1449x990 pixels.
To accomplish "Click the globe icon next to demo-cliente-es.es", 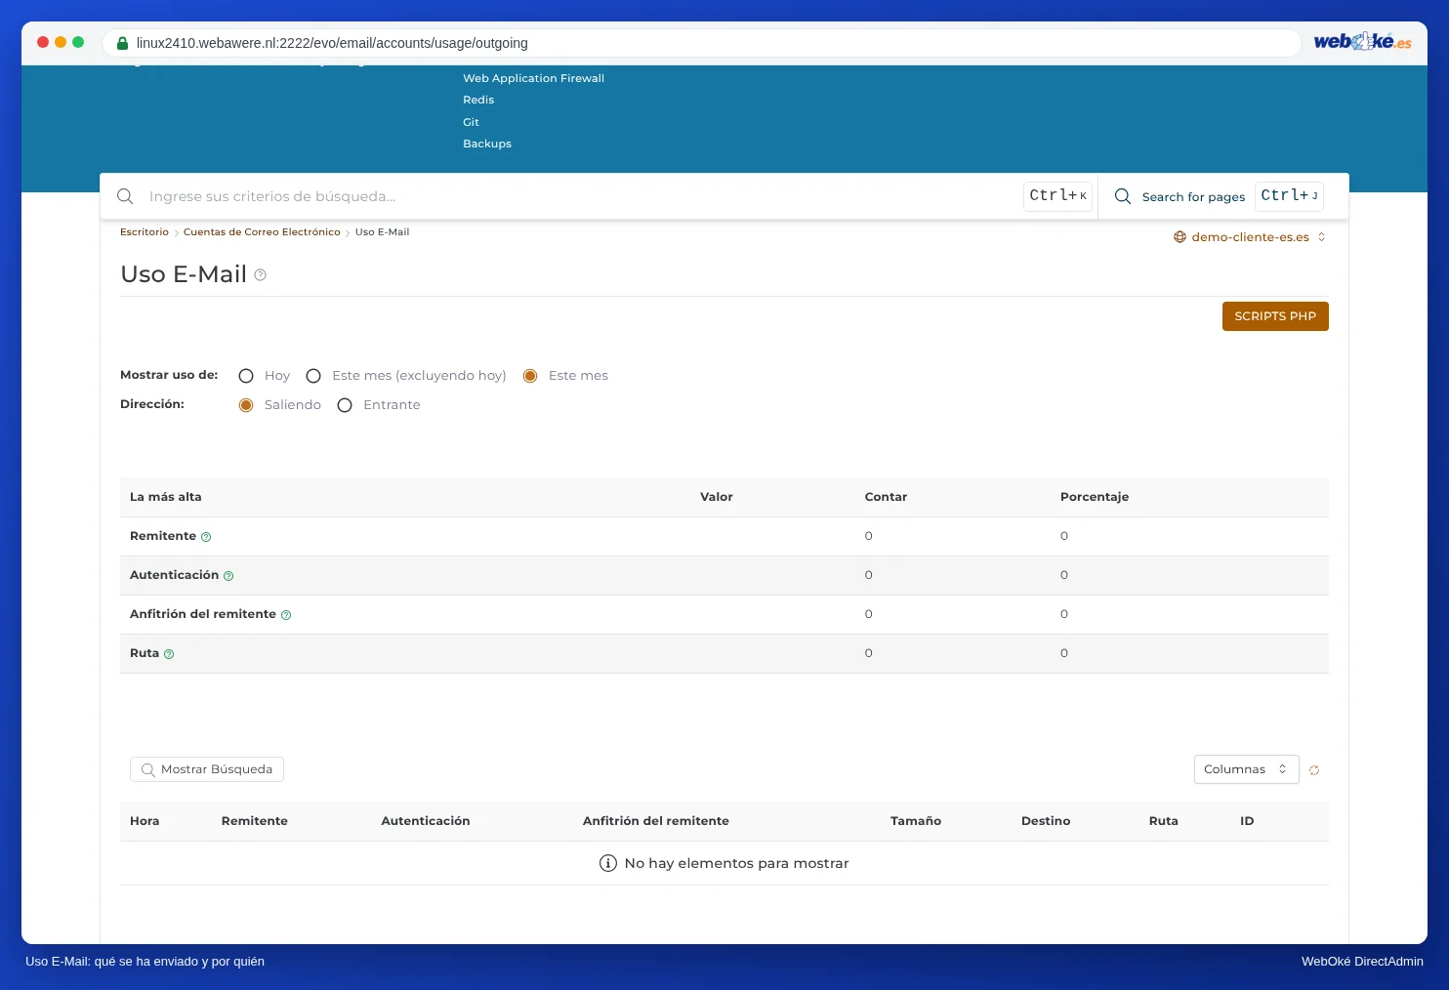I will coord(1180,237).
